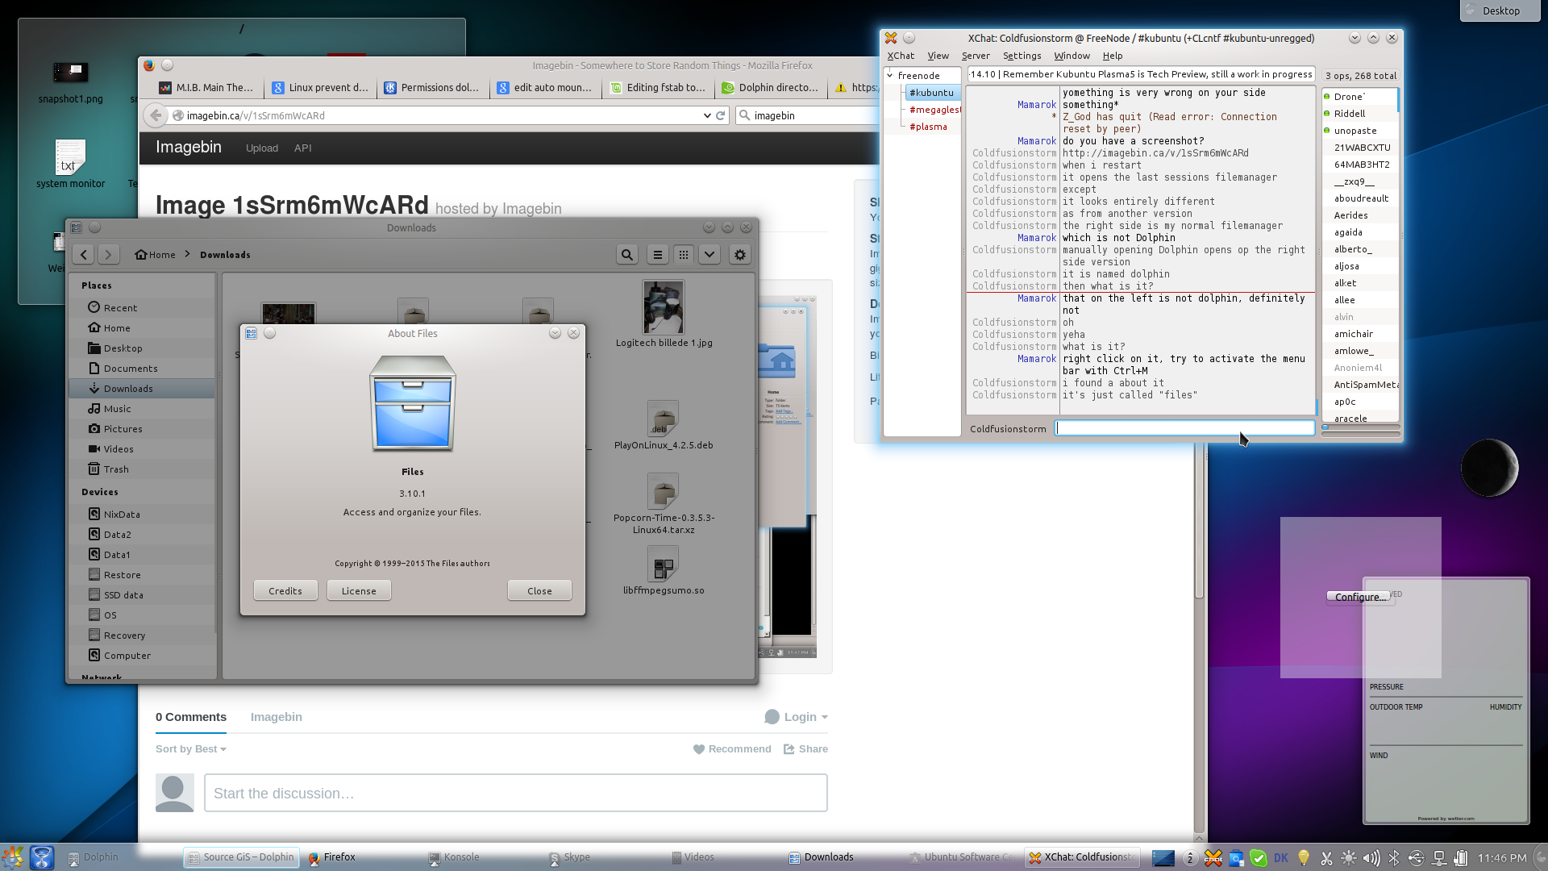Click the back arrow in Files window
Image resolution: width=1548 pixels, height=871 pixels.
coord(84,255)
